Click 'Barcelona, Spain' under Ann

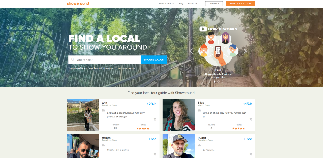click(x=109, y=105)
